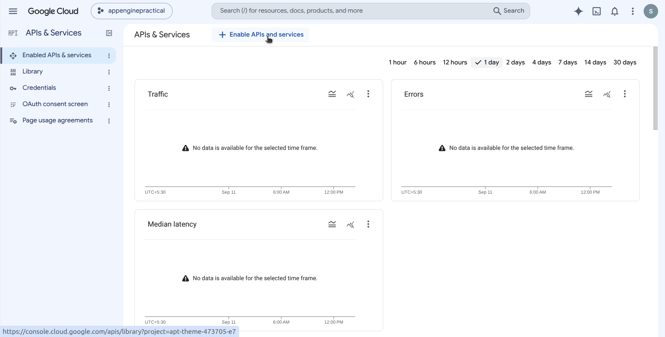
Task: Open options for Credentials sidebar item
Action: point(109,88)
